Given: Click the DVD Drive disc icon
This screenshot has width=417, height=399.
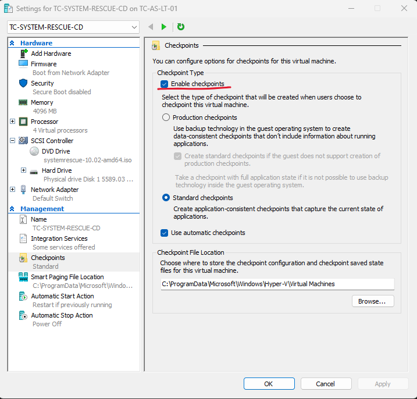Looking at the screenshot, I should [34, 151].
